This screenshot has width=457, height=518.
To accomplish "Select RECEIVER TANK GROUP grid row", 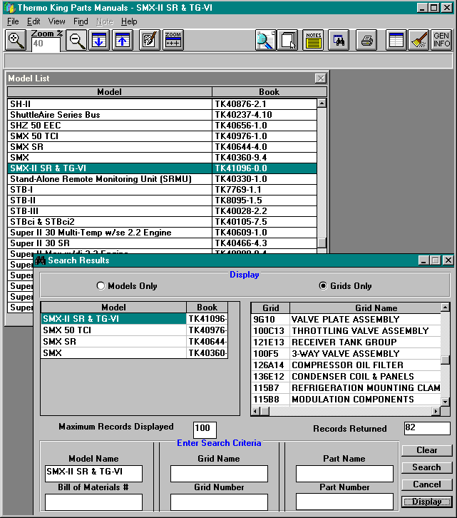I will point(346,342).
